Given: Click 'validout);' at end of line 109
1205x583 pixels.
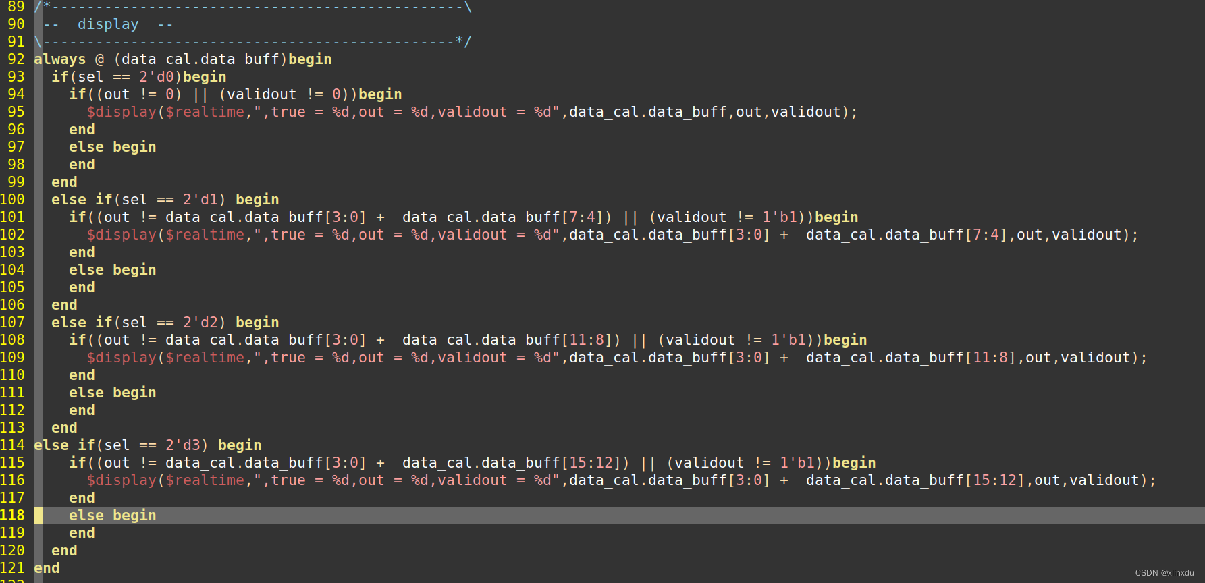Looking at the screenshot, I should tap(1104, 358).
